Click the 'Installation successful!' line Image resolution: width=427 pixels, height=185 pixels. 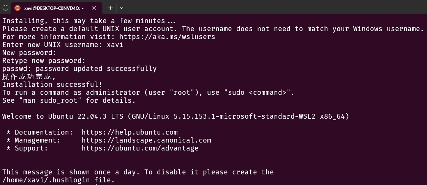(x=52, y=85)
